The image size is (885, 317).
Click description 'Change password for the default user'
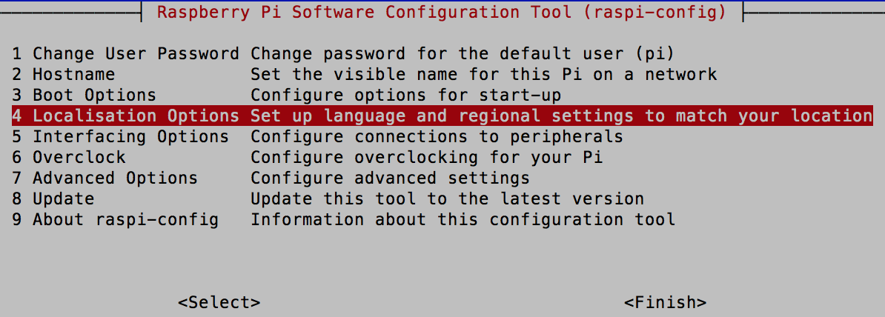(x=437, y=53)
